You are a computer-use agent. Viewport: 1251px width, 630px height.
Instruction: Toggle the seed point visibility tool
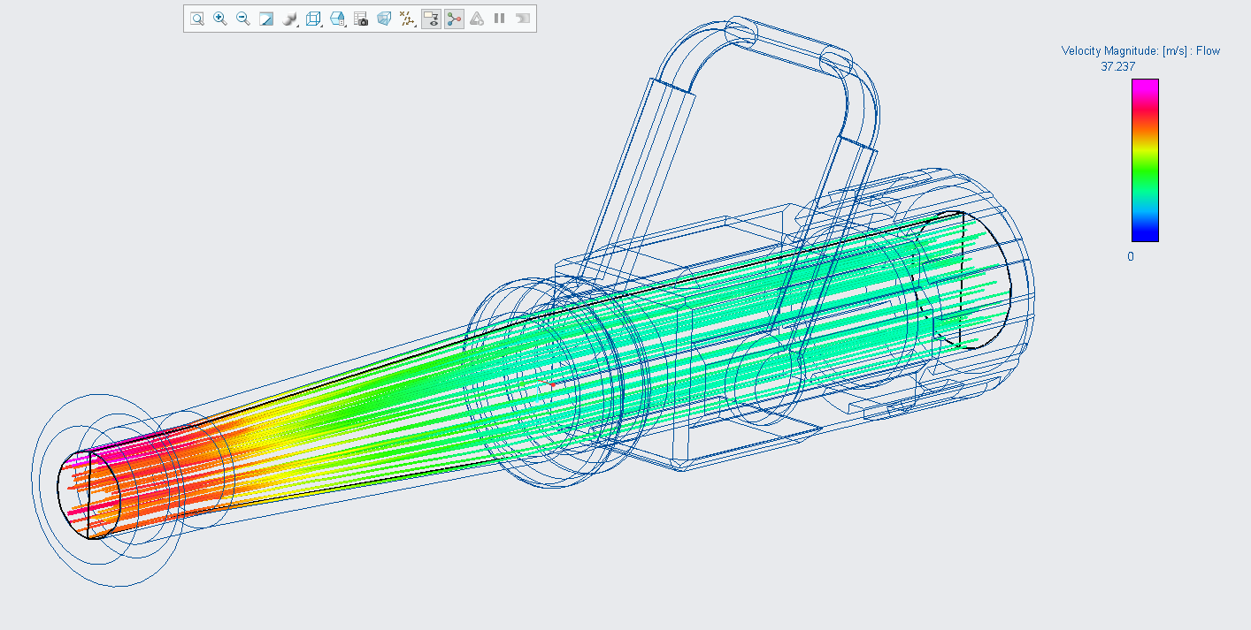coord(432,19)
